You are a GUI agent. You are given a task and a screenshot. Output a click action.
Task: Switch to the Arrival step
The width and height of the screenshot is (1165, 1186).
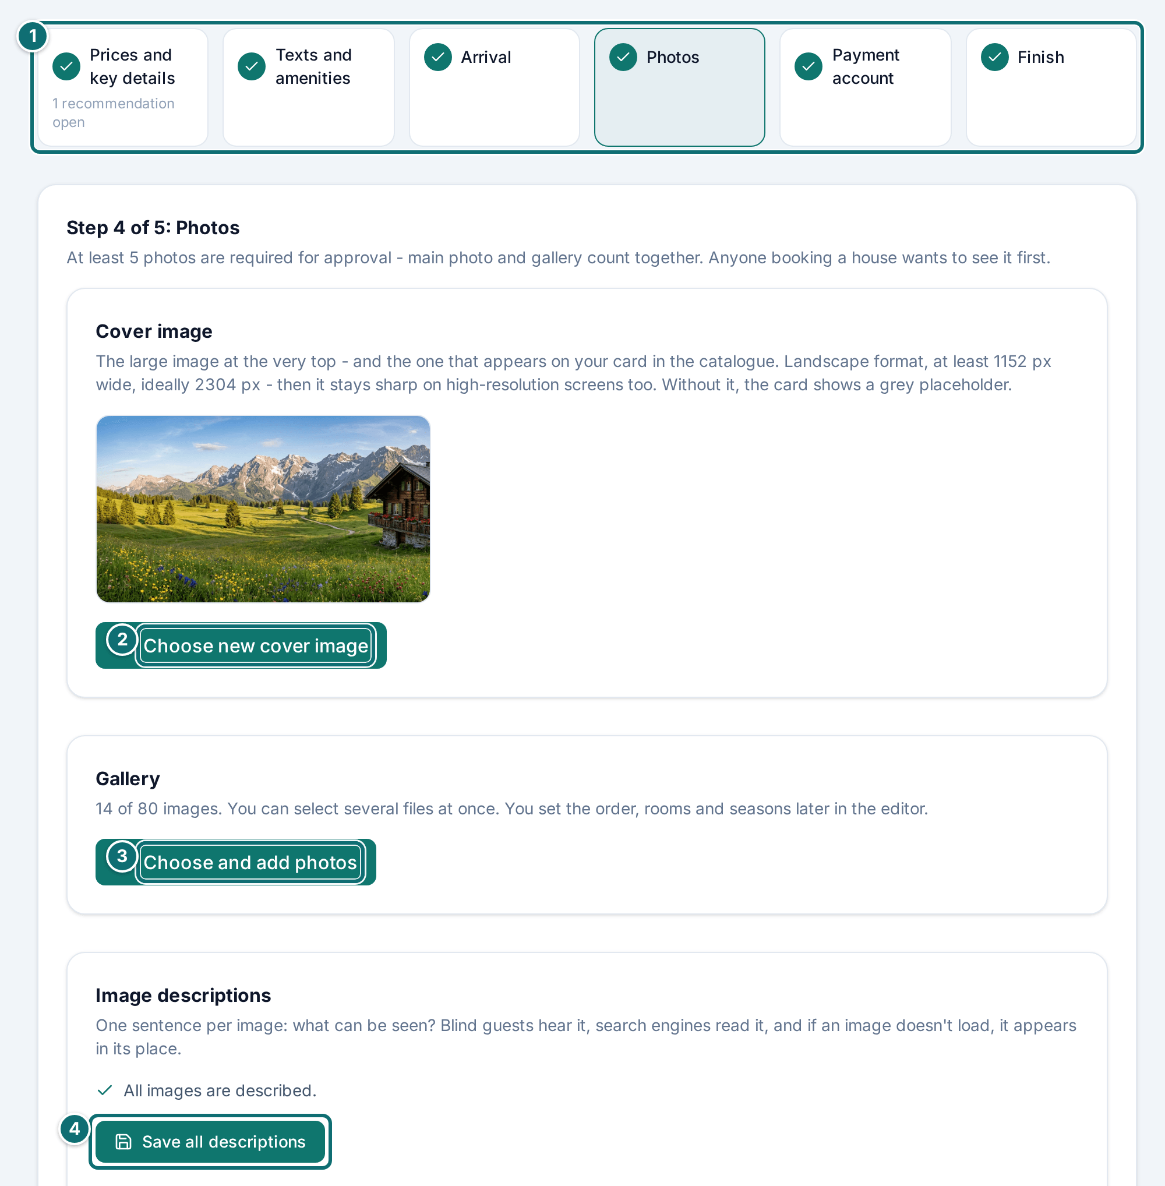pos(495,87)
